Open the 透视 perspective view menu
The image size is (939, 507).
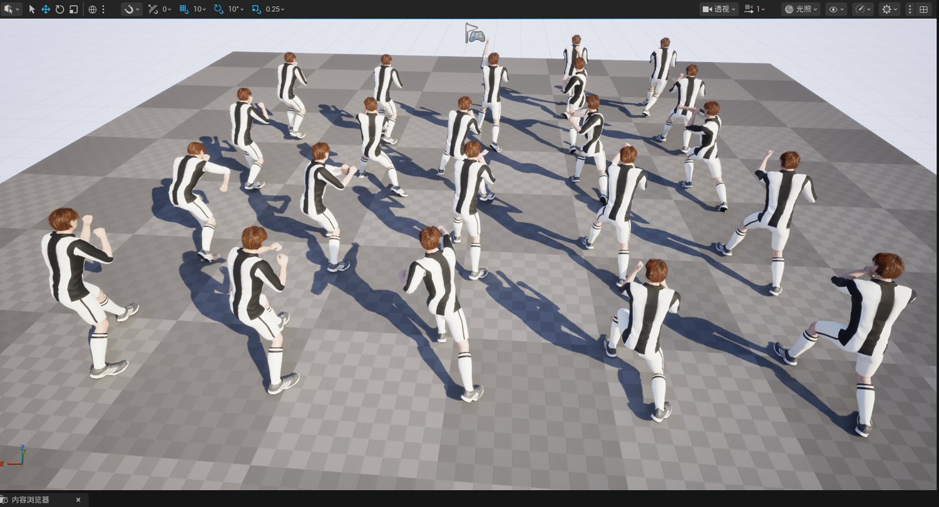(x=719, y=9)
